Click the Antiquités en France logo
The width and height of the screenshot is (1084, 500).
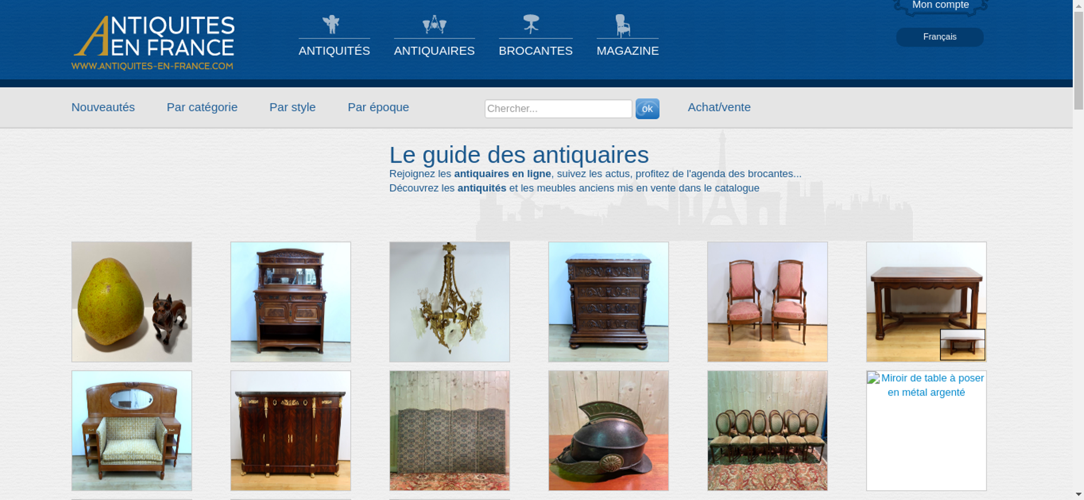point(153,43)
